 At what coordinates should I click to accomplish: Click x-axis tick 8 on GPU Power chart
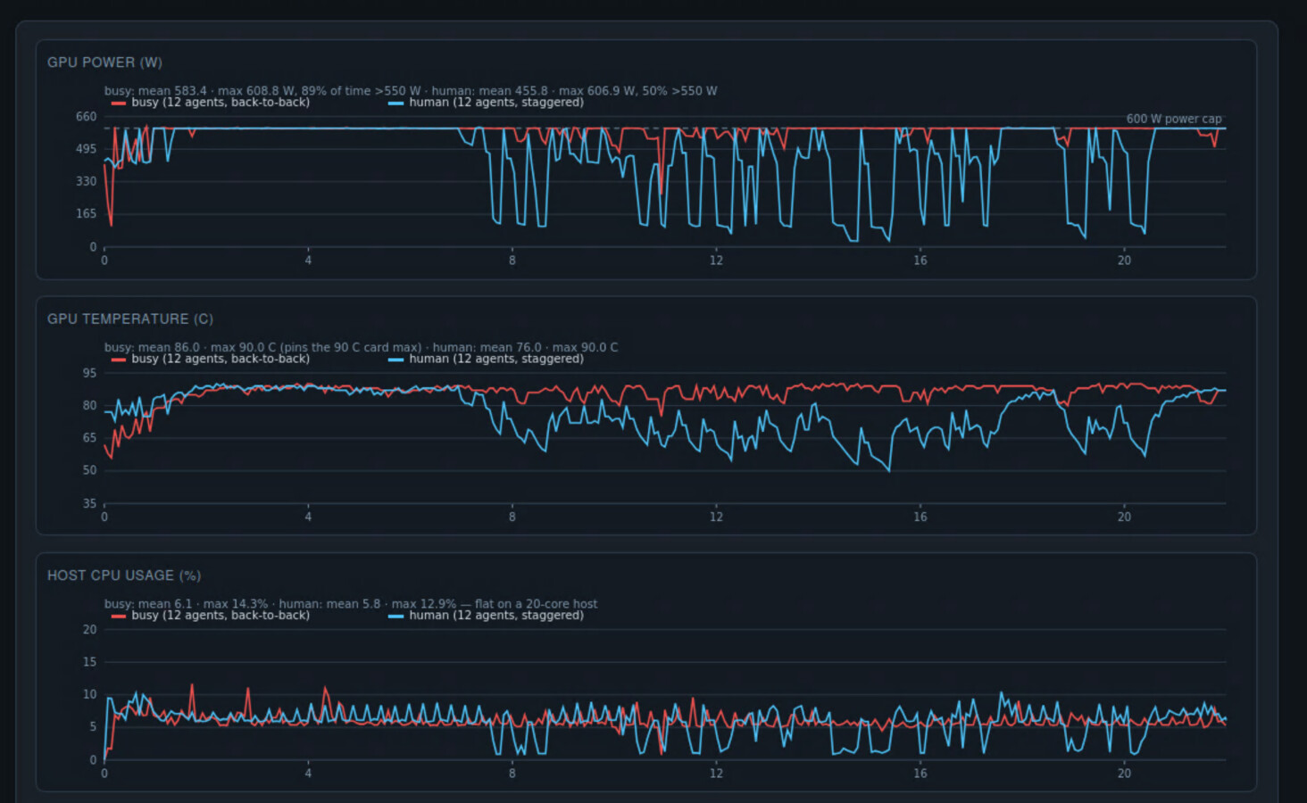point(512,261)
